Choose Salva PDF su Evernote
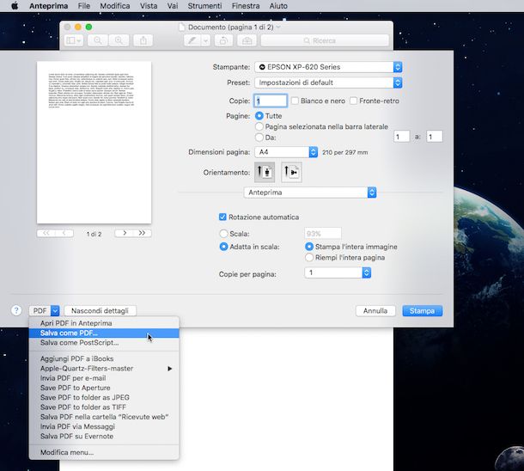The image size is (524, 471). click(104, 437)
